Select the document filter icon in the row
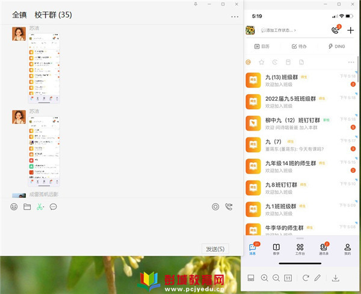Screen dimensions: 361x294 pyautogui.click(x=301, y=62)
